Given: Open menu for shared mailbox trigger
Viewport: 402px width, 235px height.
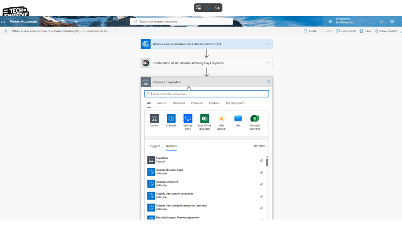Looking at the screenshot, I should pos(267,44).
